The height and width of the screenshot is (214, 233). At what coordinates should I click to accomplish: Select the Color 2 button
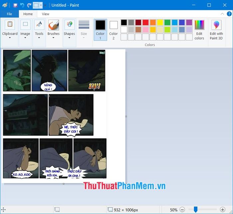(114, 30)
